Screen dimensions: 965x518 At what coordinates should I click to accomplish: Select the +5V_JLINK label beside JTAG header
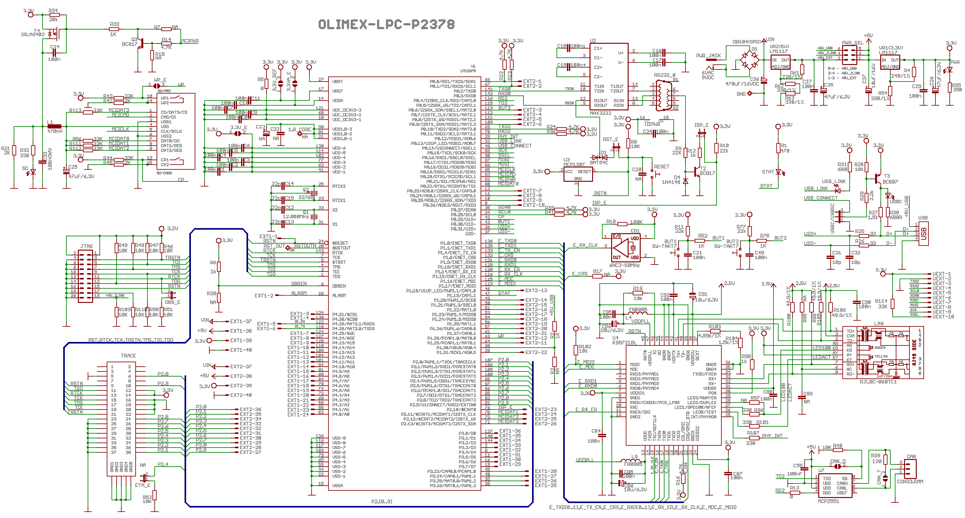coord(115,295)
